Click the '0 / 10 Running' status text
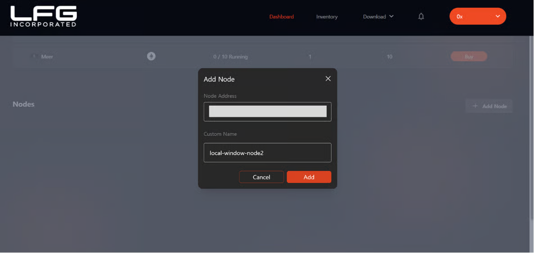The image size is (534, 253). click(x=230, y=57)
